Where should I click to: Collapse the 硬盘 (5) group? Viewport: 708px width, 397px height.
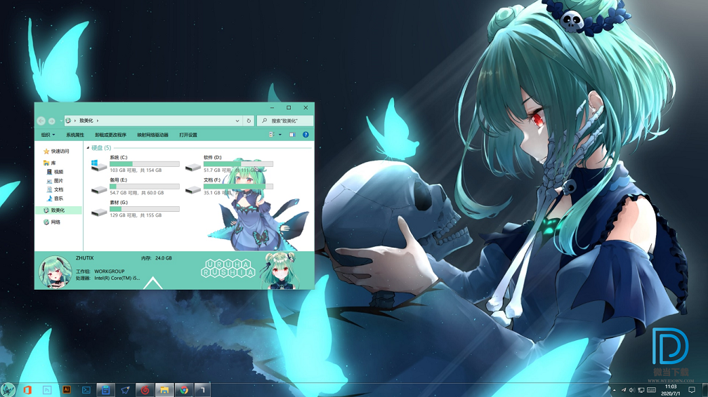pyautogui.click(x=88, y=148)
